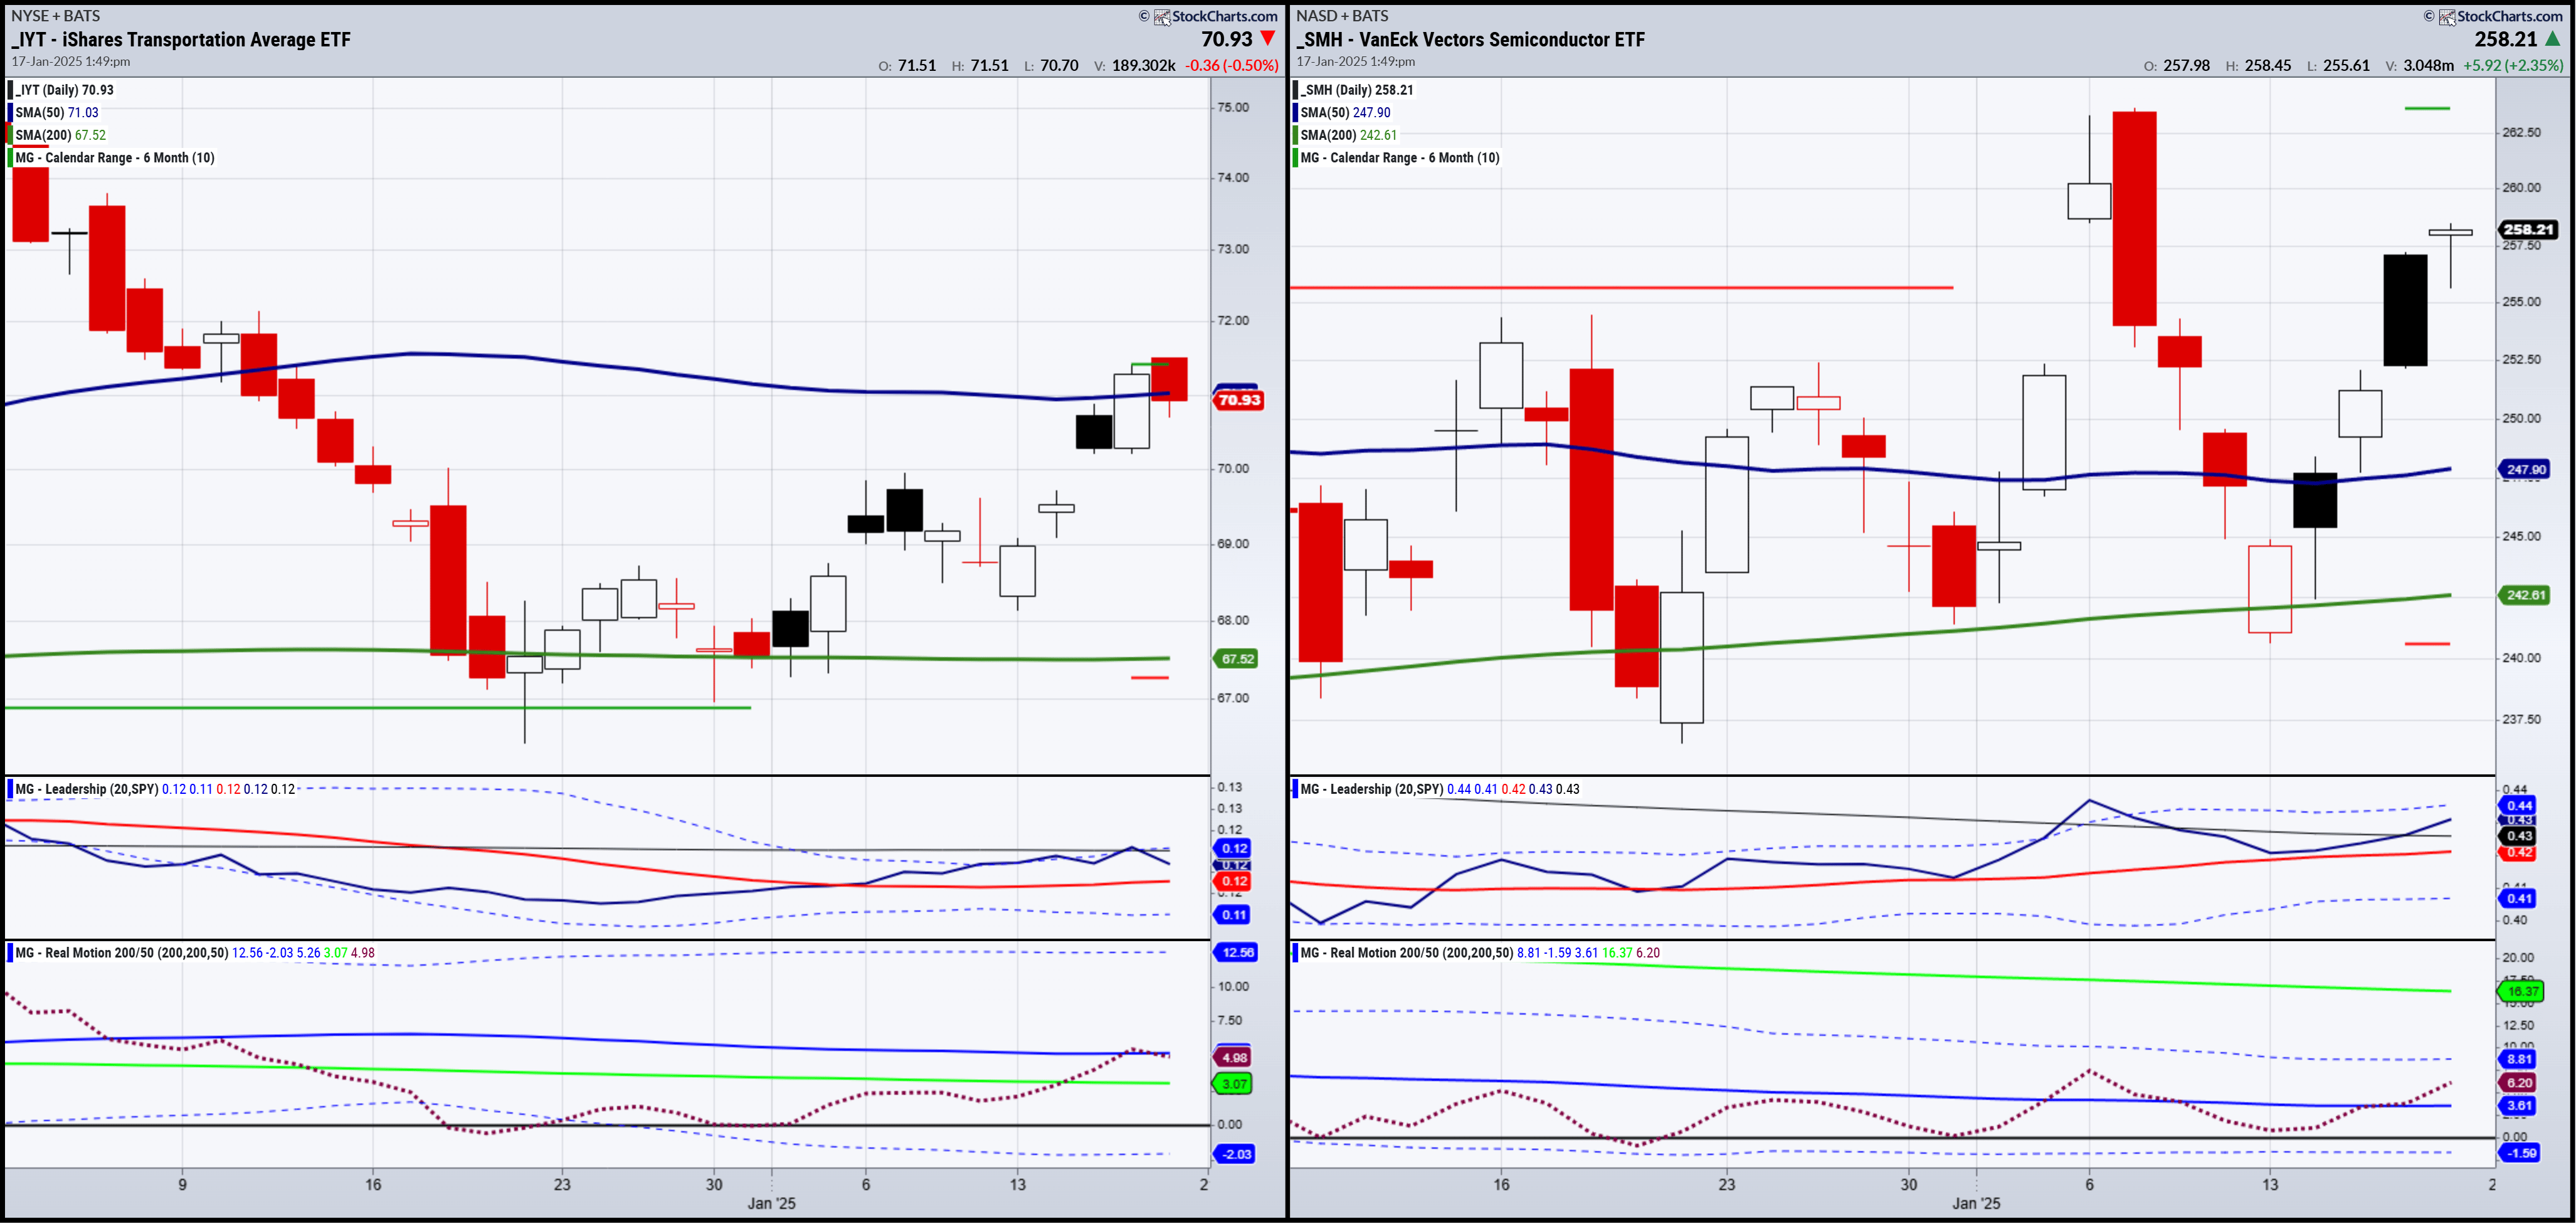Click the IYT header price 70.93

(1227, 39)
